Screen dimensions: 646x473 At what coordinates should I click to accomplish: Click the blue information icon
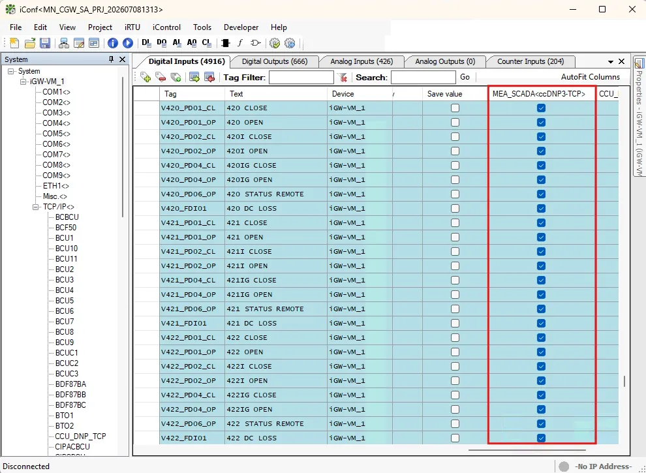(112, 43)
